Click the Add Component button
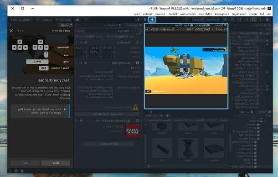Viewport: 278px width, 177px height. [108, 144]
